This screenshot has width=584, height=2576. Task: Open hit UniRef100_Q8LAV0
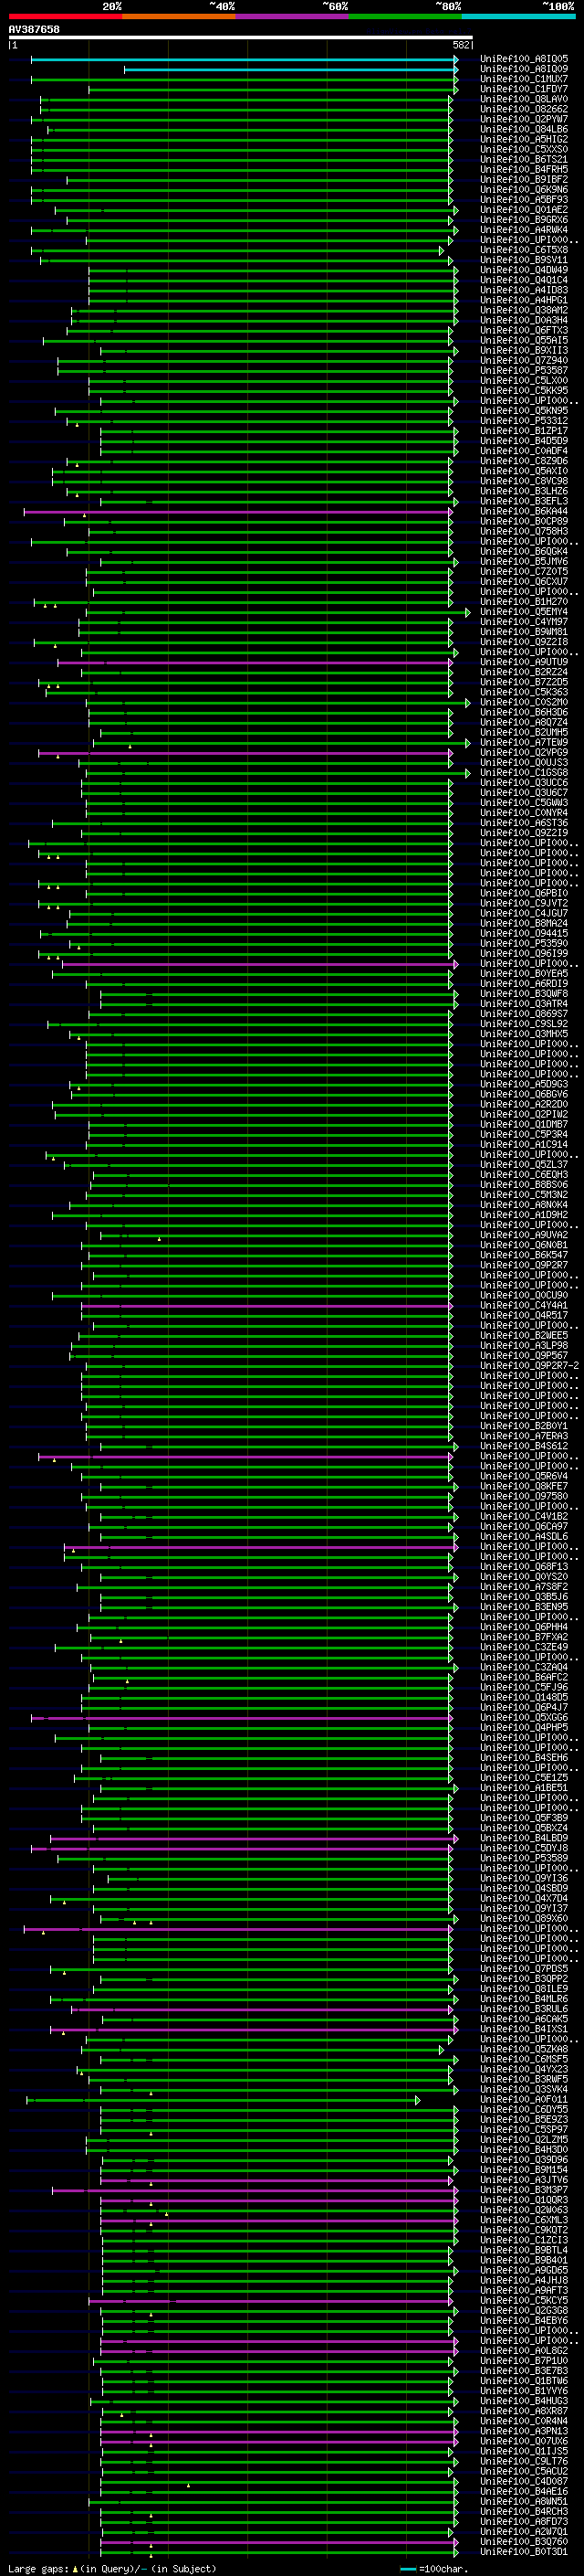pyautogui.click(x=524, y=99)
